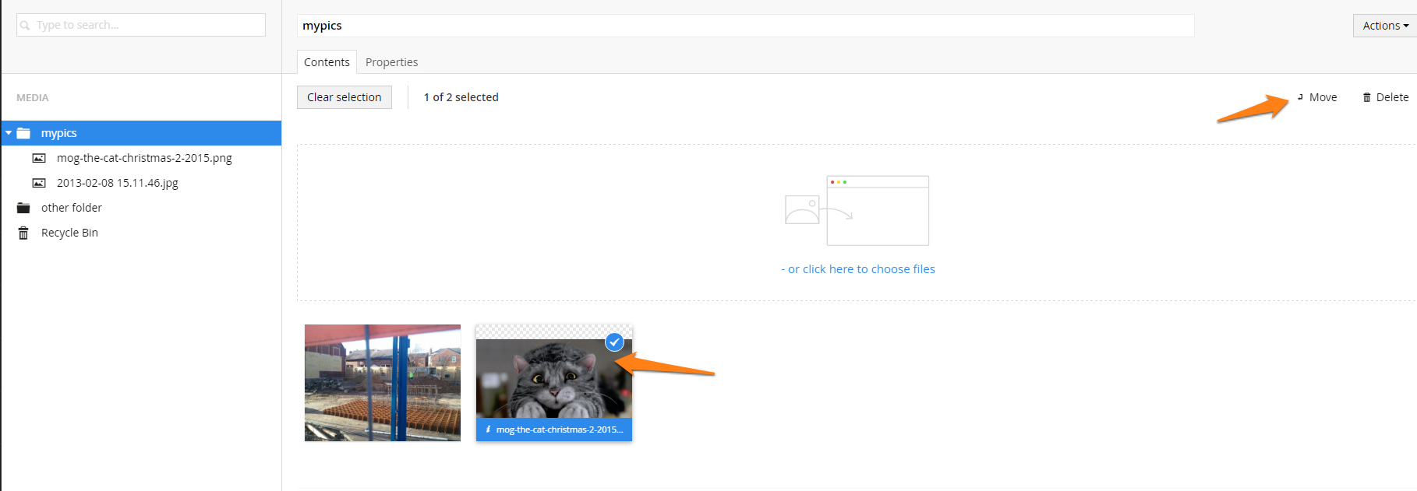Uncheck the selected cat image checkmark

click(614, 342)
